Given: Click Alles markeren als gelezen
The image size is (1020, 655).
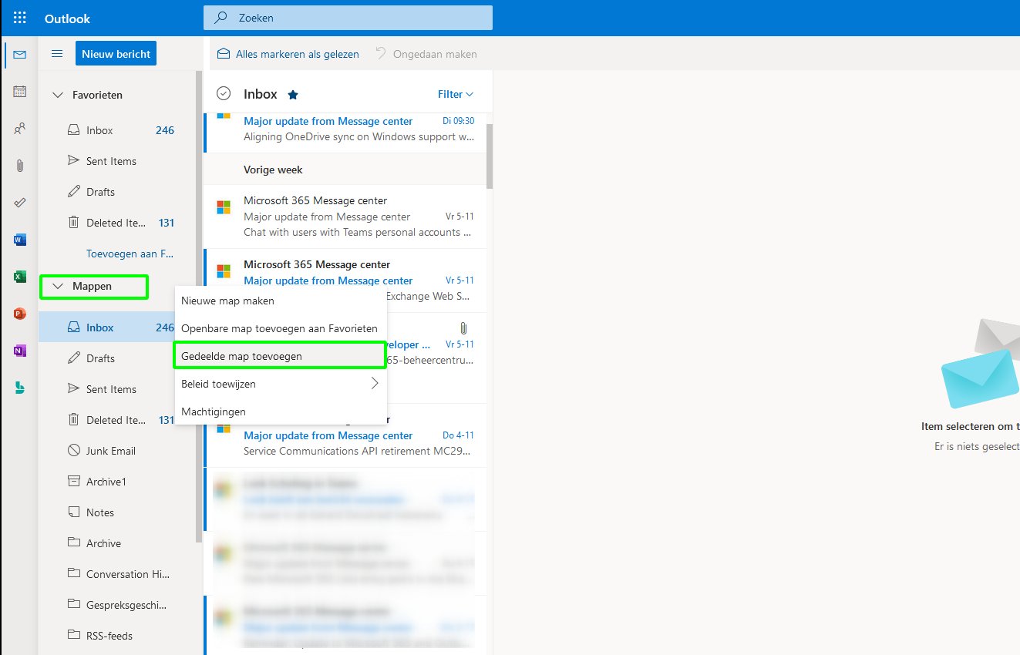Looking at the screenshot, I should tap(288, 54).
